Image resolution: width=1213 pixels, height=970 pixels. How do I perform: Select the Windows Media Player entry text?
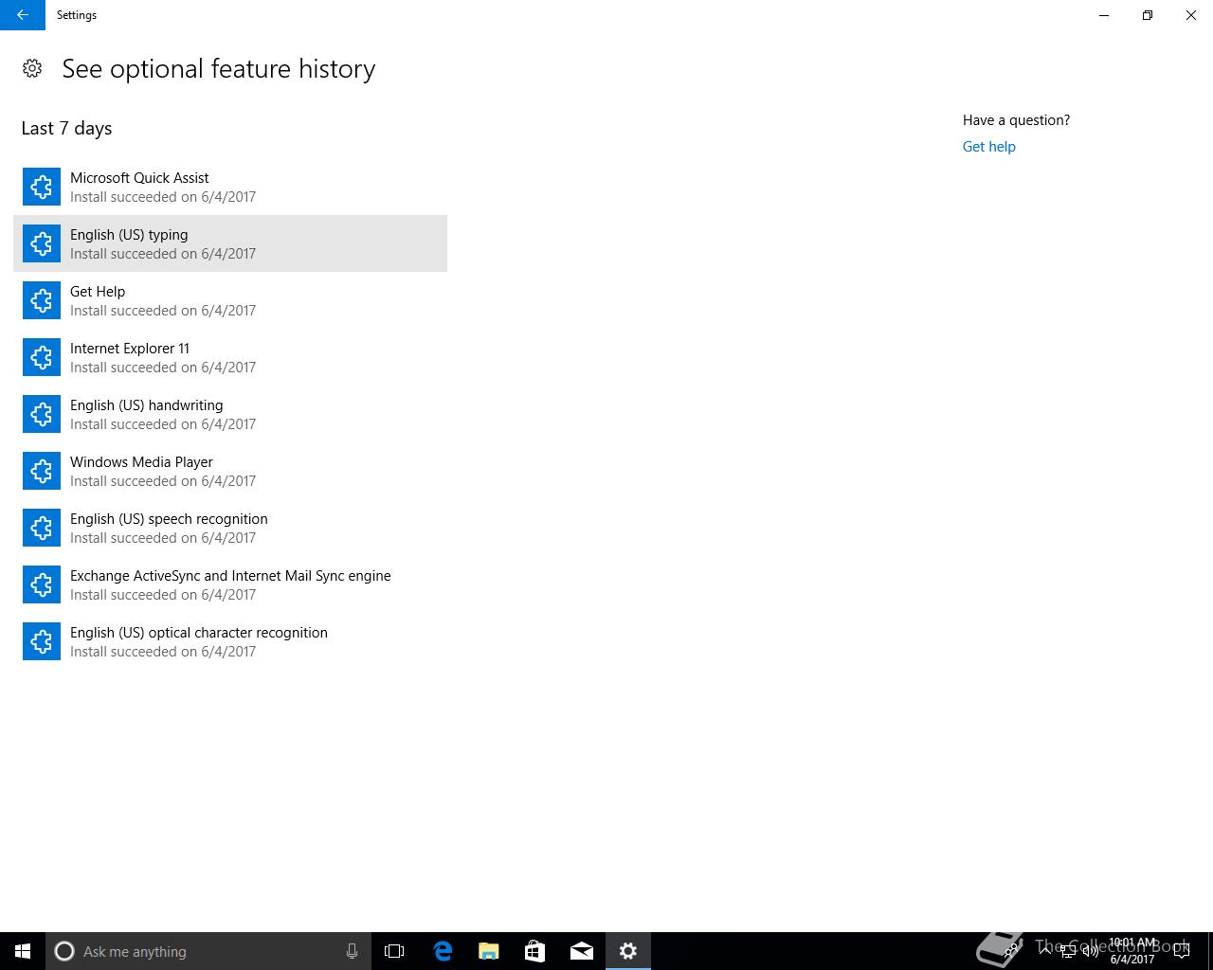[x=141, y=462]
